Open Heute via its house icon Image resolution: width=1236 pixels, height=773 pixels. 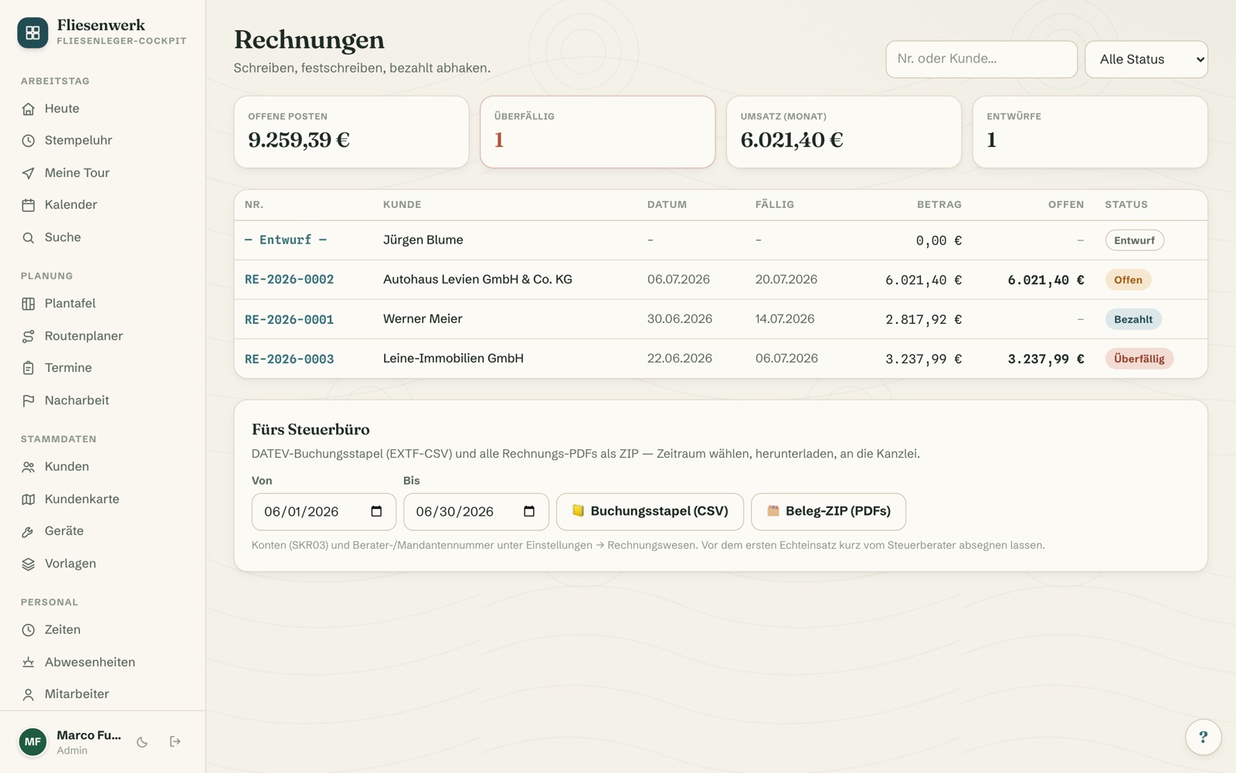tap(29, 109)
